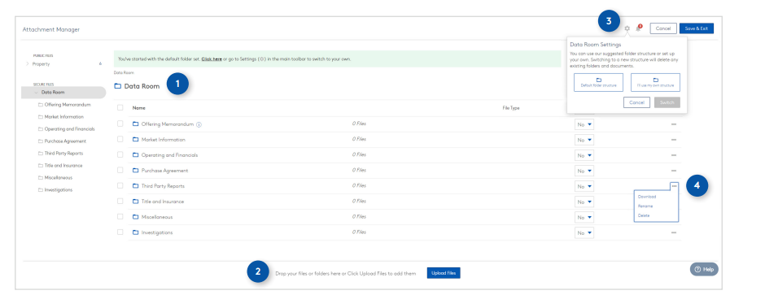The width and height of the screenshot is (765, 308).
Task: Click folder icon of Operating and Financials row
Action: (x=136, y=155)
